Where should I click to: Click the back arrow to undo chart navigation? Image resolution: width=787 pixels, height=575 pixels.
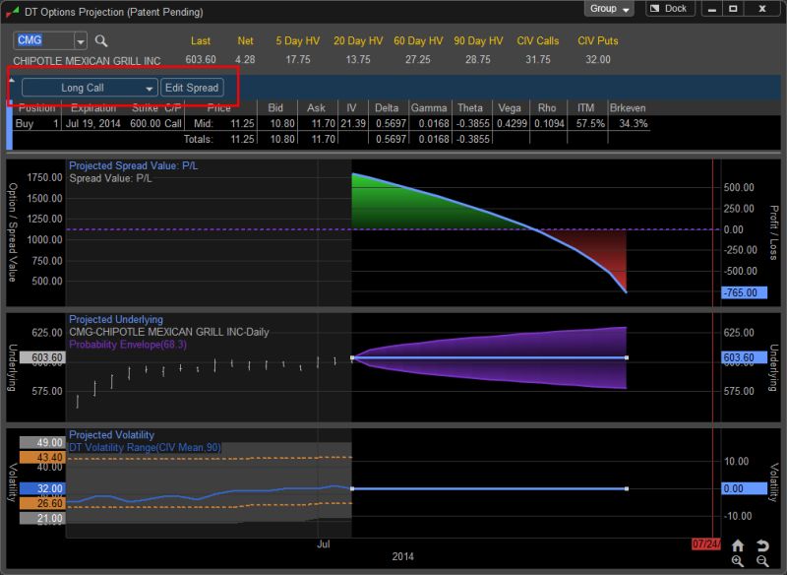coord(763,544)
